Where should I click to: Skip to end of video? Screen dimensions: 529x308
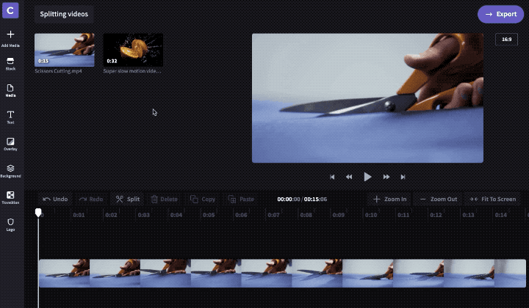[403, 177]
